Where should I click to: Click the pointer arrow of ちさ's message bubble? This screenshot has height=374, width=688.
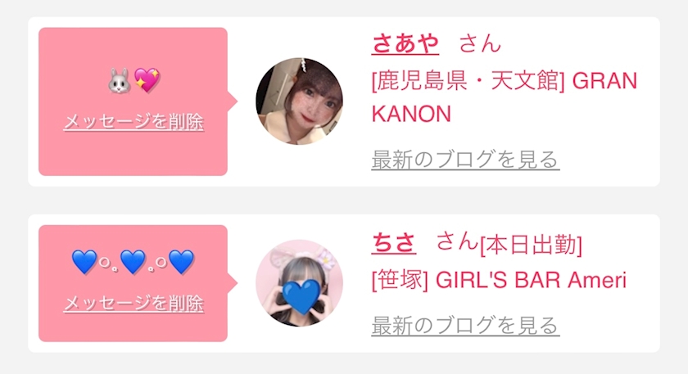[233, 283]
